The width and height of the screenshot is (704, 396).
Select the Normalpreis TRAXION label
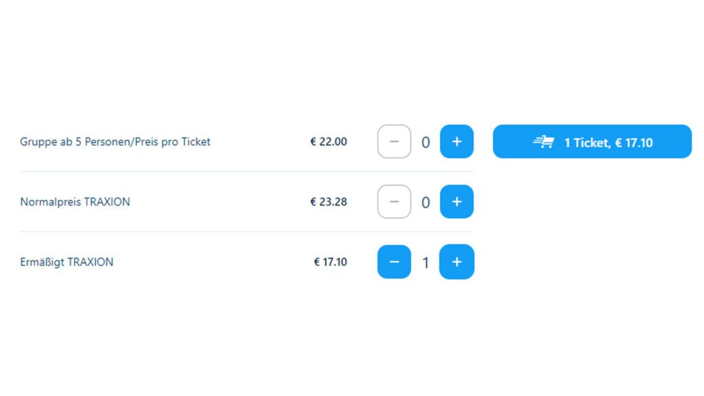[x=75, y=202]
